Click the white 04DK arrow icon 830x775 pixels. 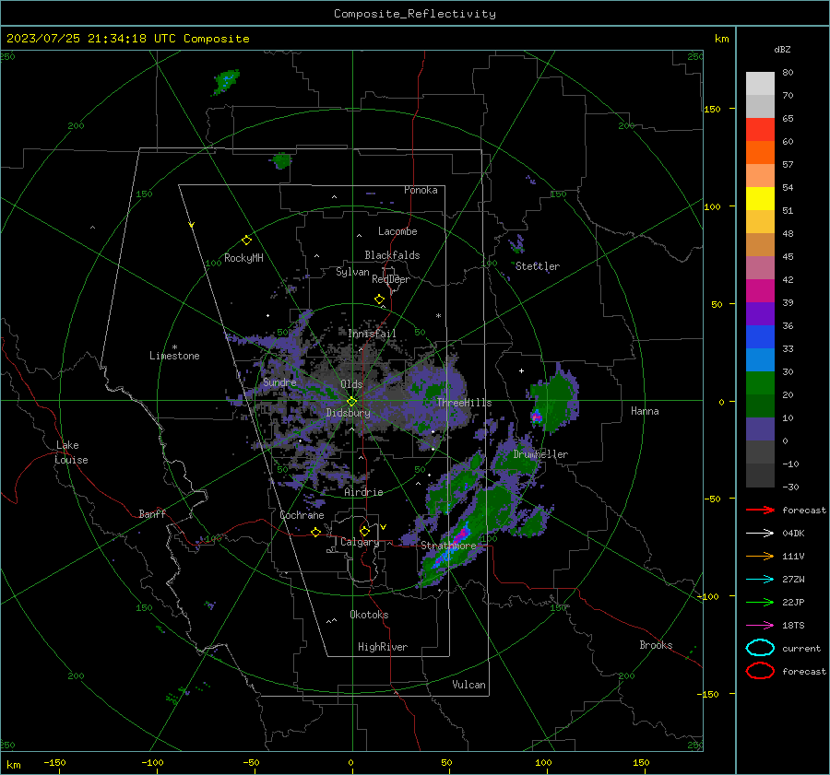click(760, 534)
